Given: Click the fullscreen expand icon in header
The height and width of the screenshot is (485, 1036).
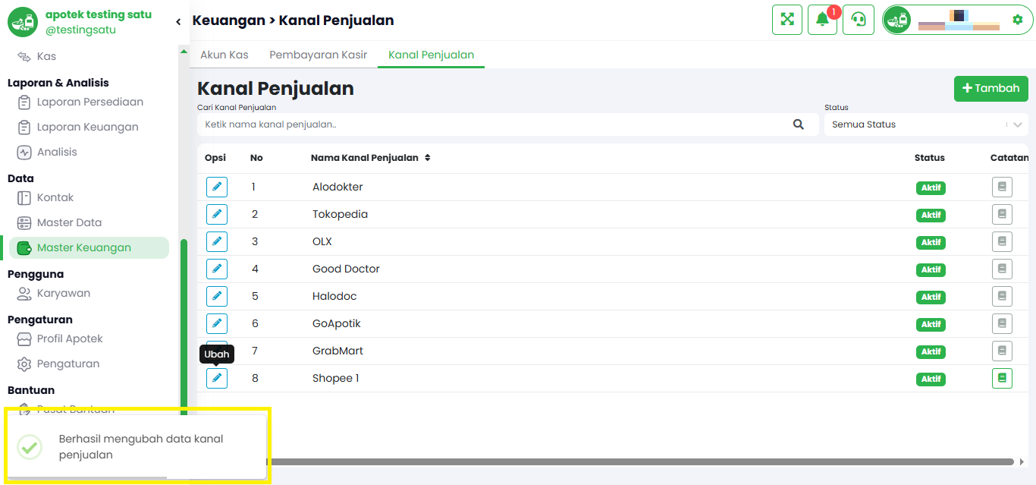Looking at the screenshot, I should point(787,20).
